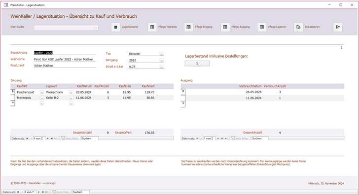Image resolution: width=359 pixels, height=195 pixels.
Task: Click Kein Filter in Eingang navigator
Action: coord(70,138)
